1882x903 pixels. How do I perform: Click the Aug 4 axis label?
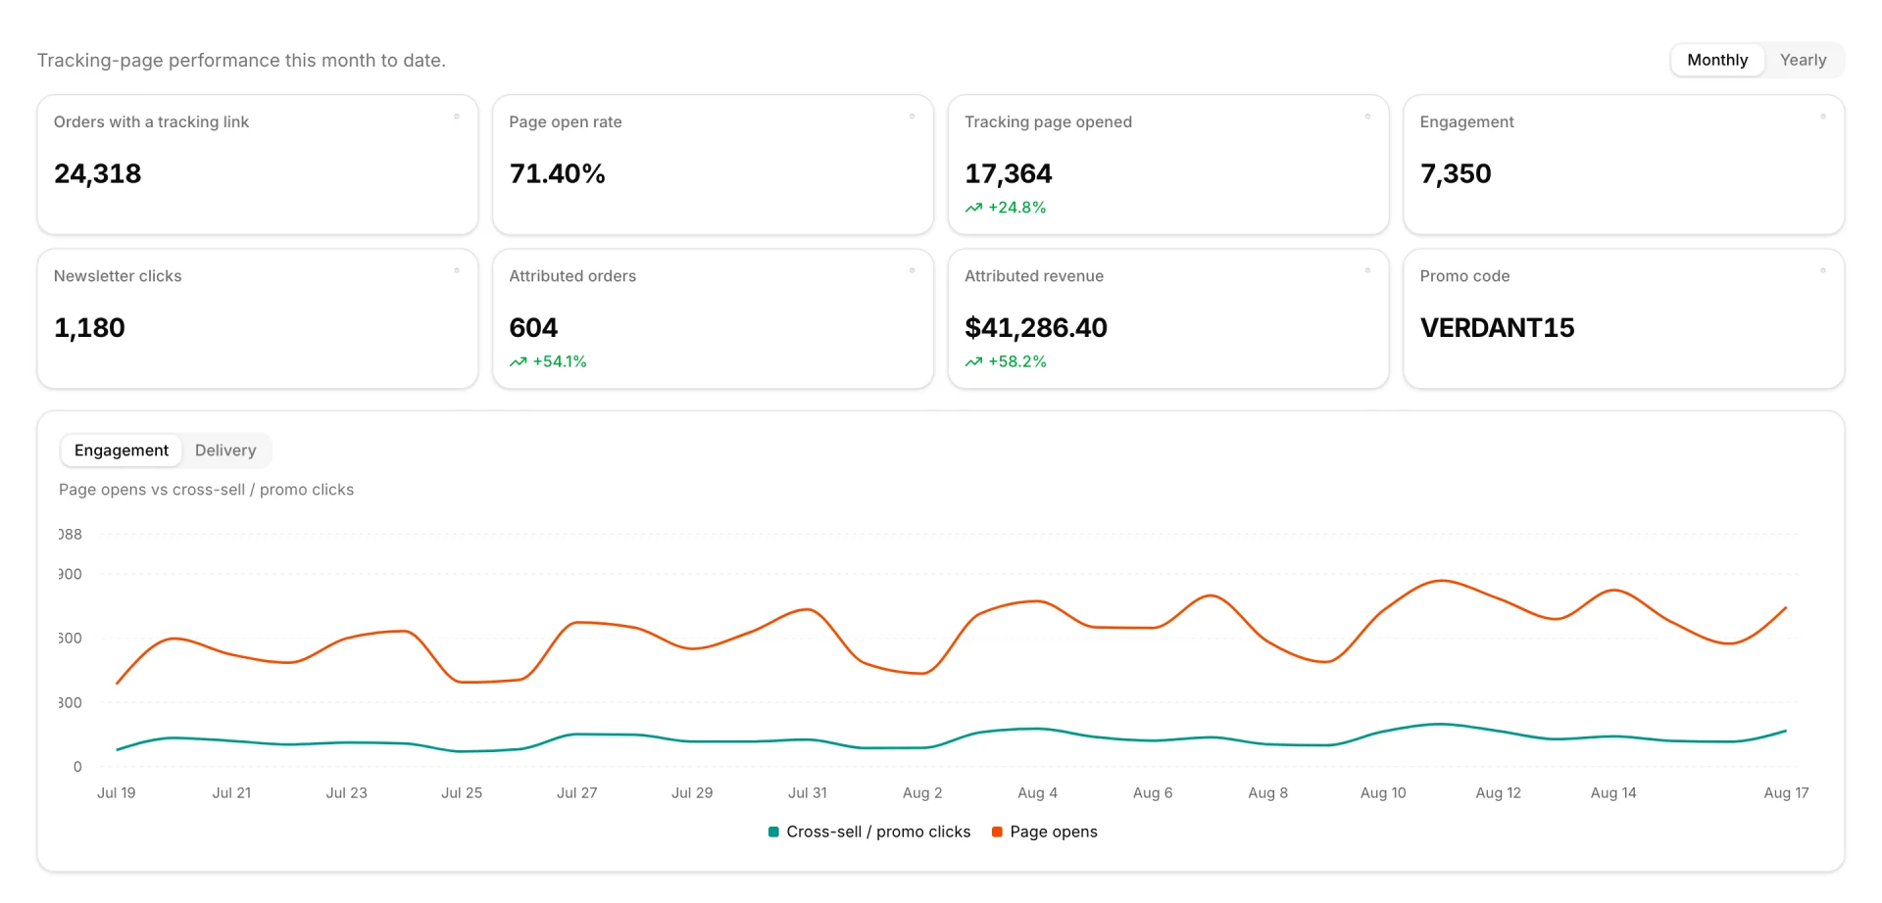[x=1037, y=793]
